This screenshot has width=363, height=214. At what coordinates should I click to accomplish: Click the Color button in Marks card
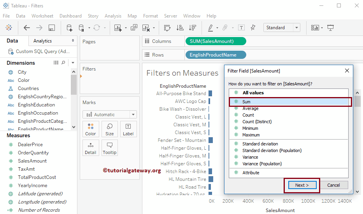pos(90,129)
